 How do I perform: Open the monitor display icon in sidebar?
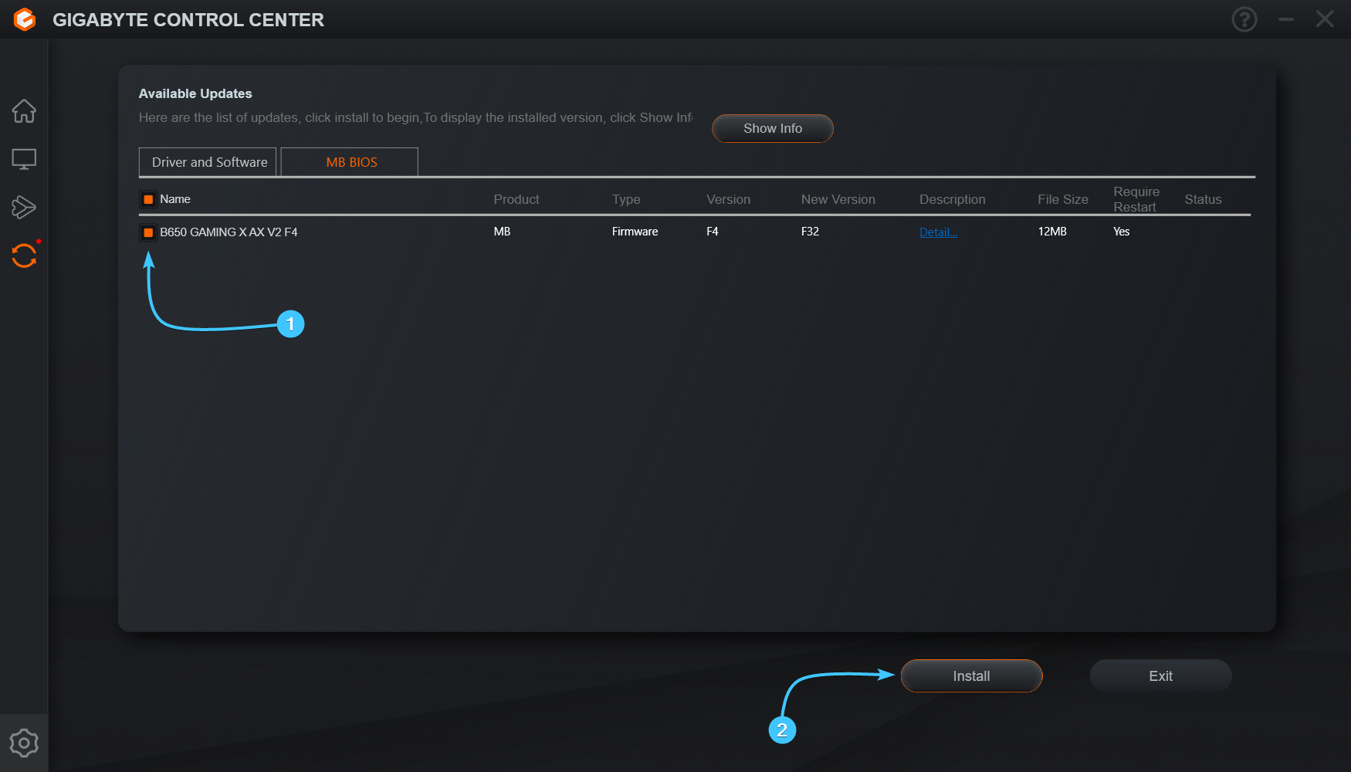click(x=24, y=159)
